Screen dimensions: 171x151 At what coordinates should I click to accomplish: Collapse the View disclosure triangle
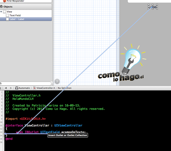(x=1, y=12)
